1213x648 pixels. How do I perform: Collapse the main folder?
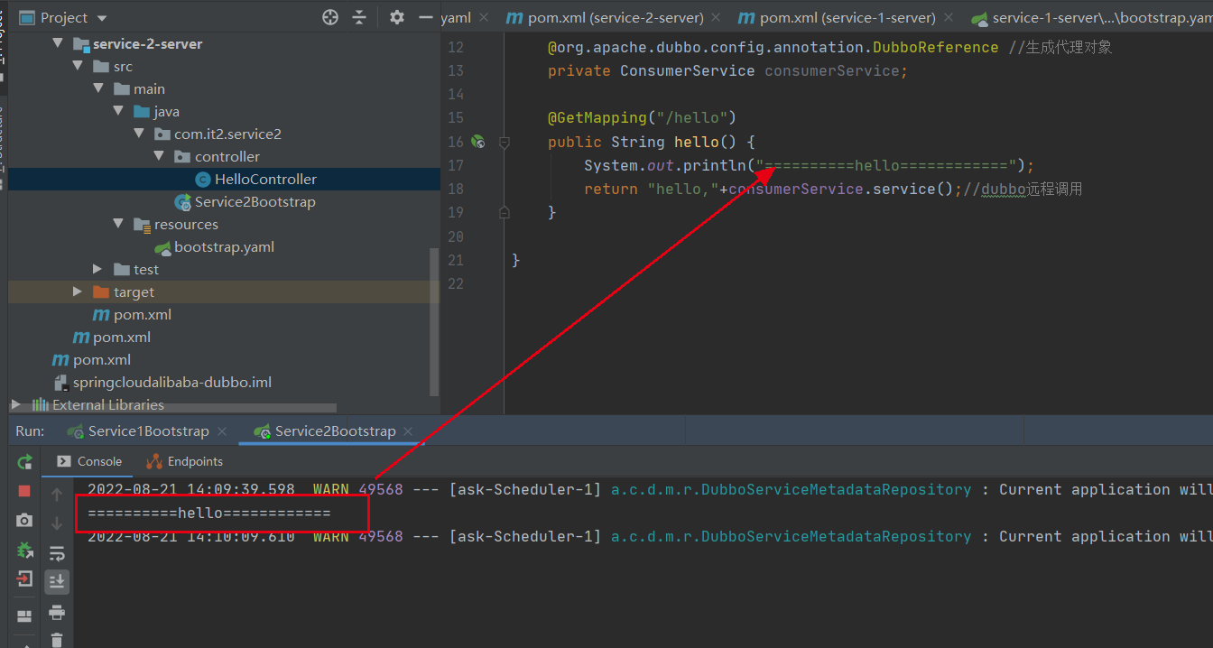[x=98, y=88]
